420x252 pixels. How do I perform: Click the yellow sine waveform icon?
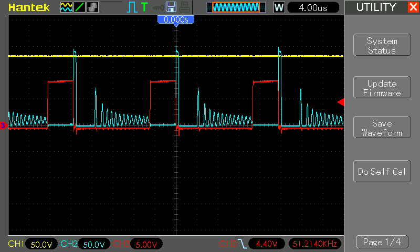click(66, 7)
